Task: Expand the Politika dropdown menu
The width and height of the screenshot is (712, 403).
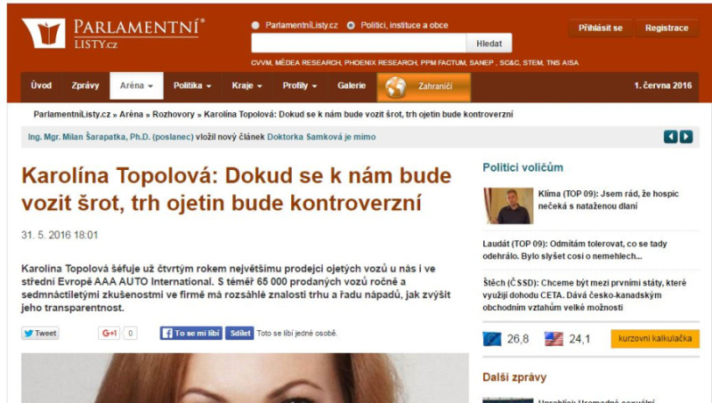Action: [192, 85]
